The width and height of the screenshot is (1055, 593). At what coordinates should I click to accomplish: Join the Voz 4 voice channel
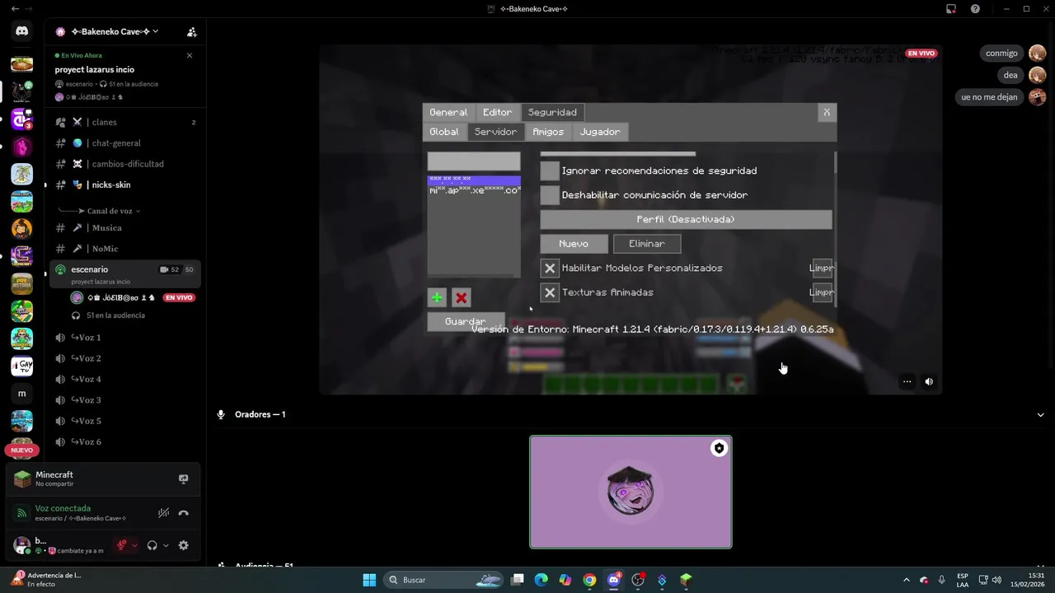point(125,379)
